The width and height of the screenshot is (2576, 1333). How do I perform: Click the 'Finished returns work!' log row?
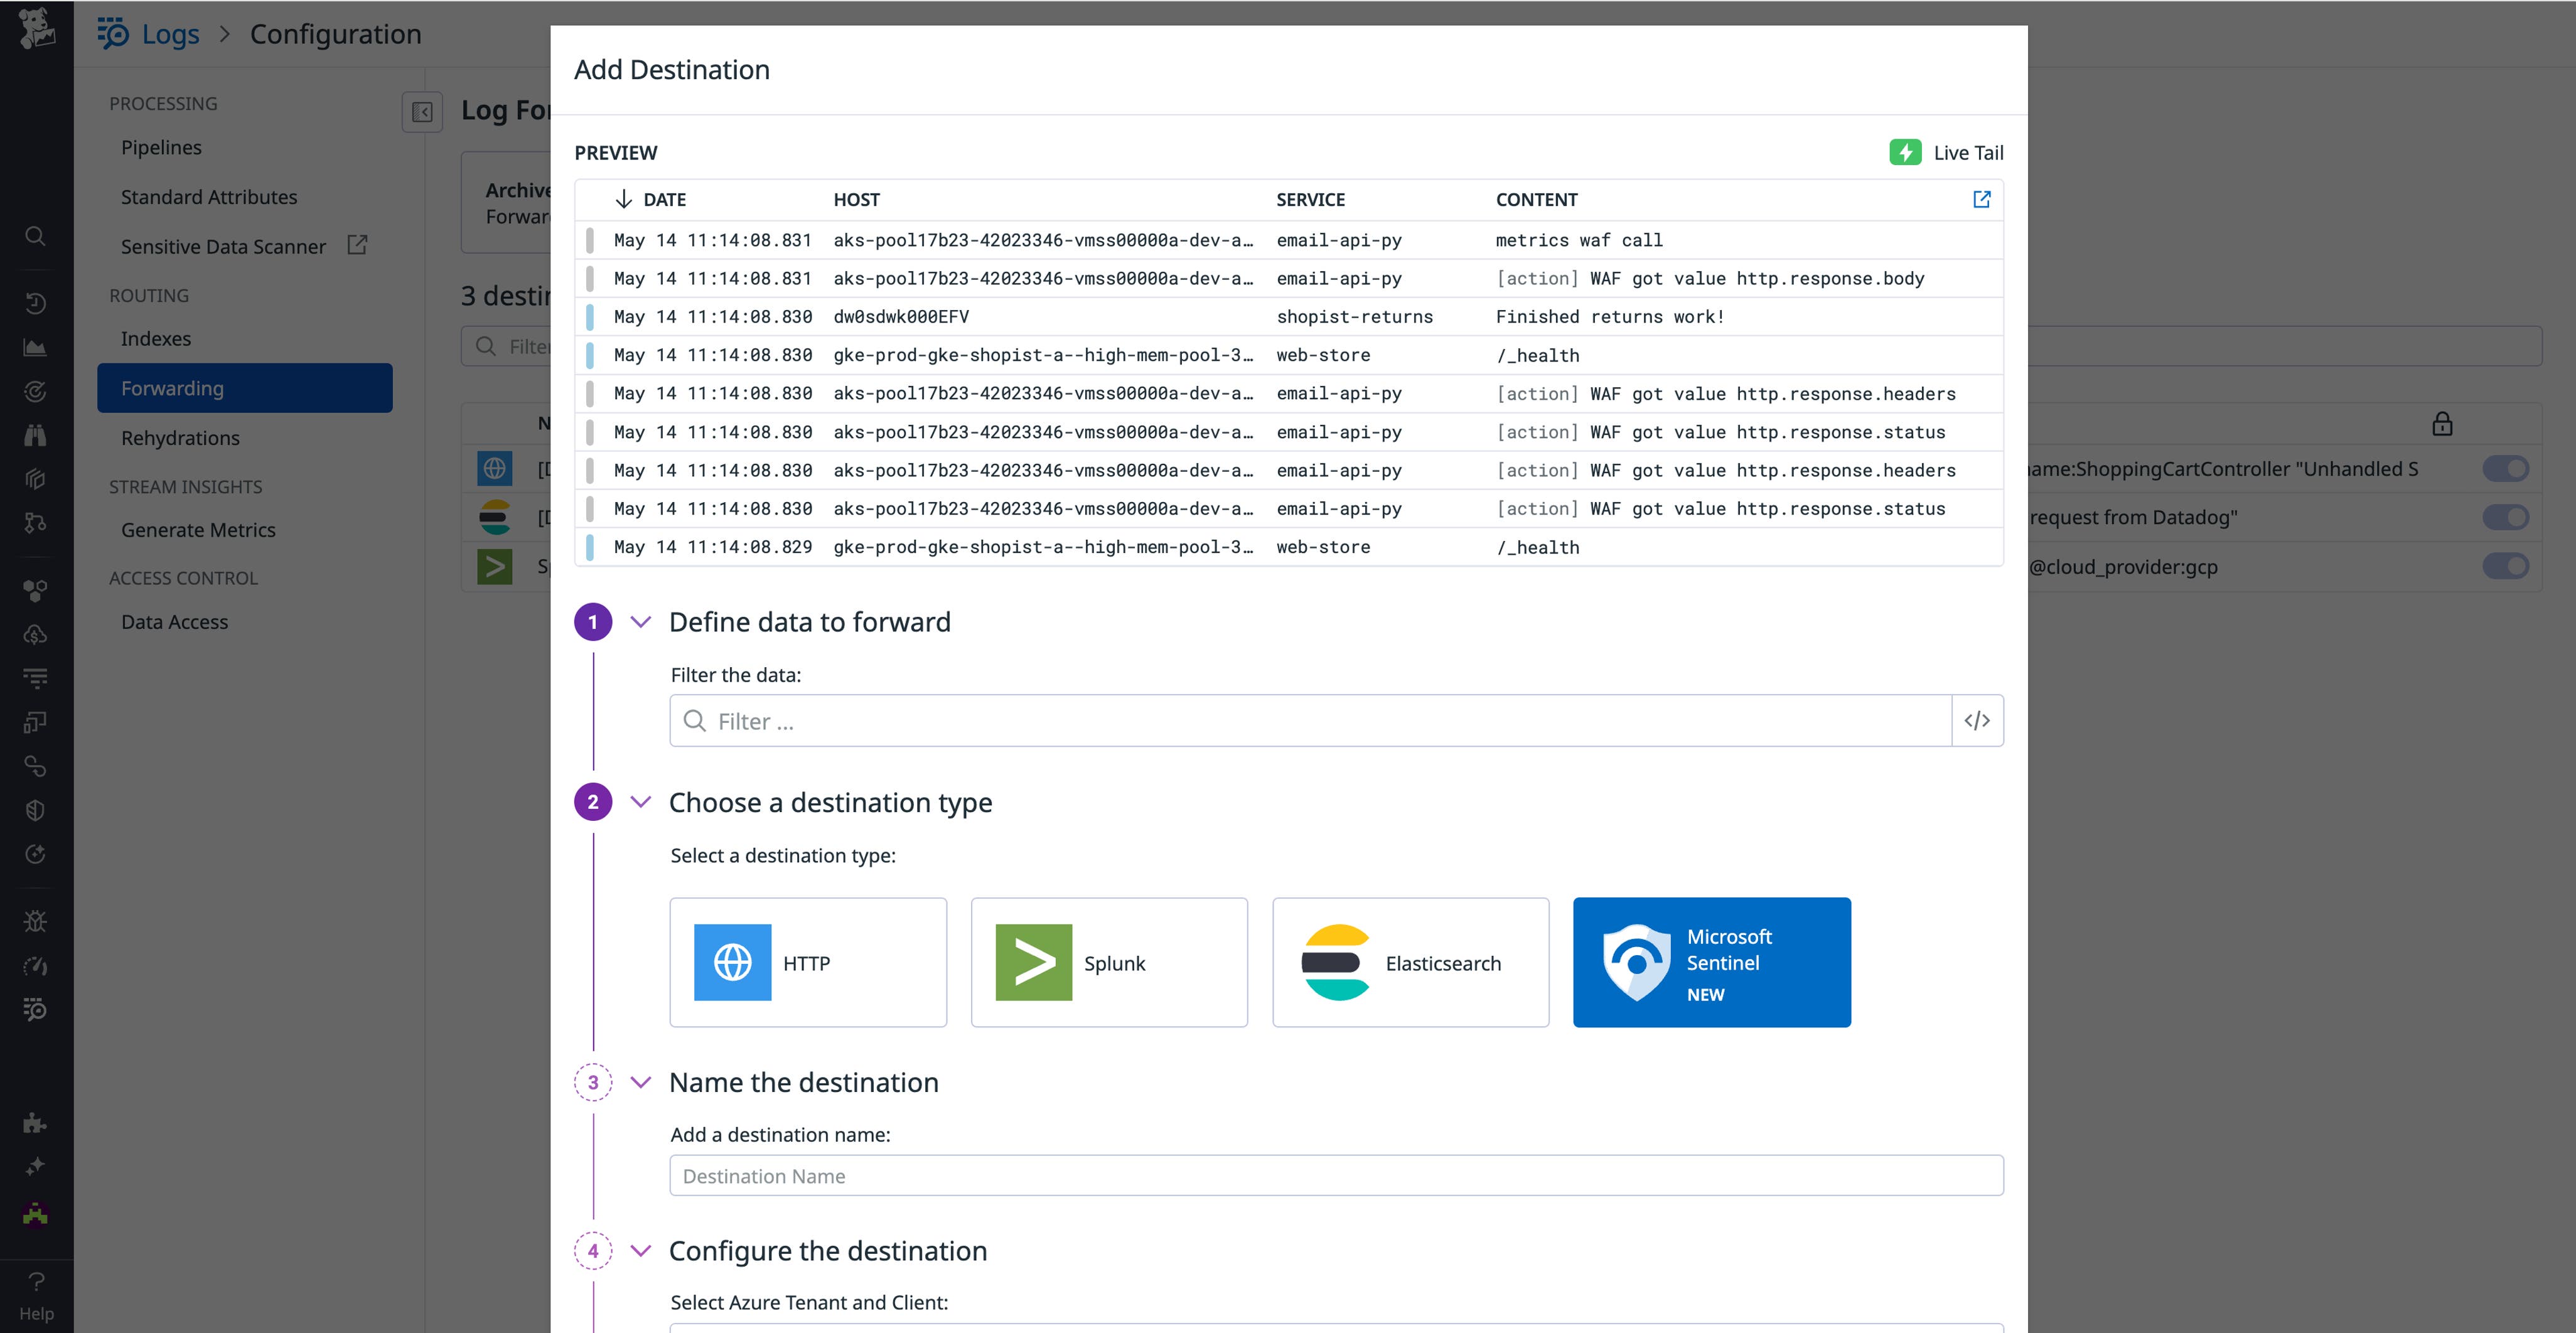pyautogui.click(x=1289, y=317)
